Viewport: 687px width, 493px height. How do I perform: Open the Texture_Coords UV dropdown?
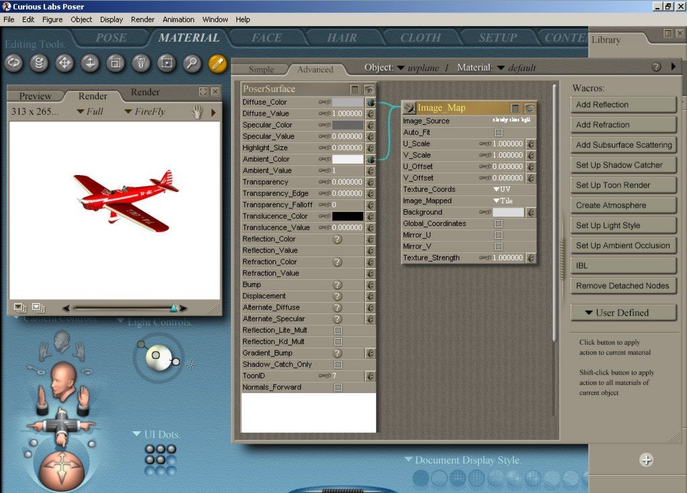click(501, 189)
